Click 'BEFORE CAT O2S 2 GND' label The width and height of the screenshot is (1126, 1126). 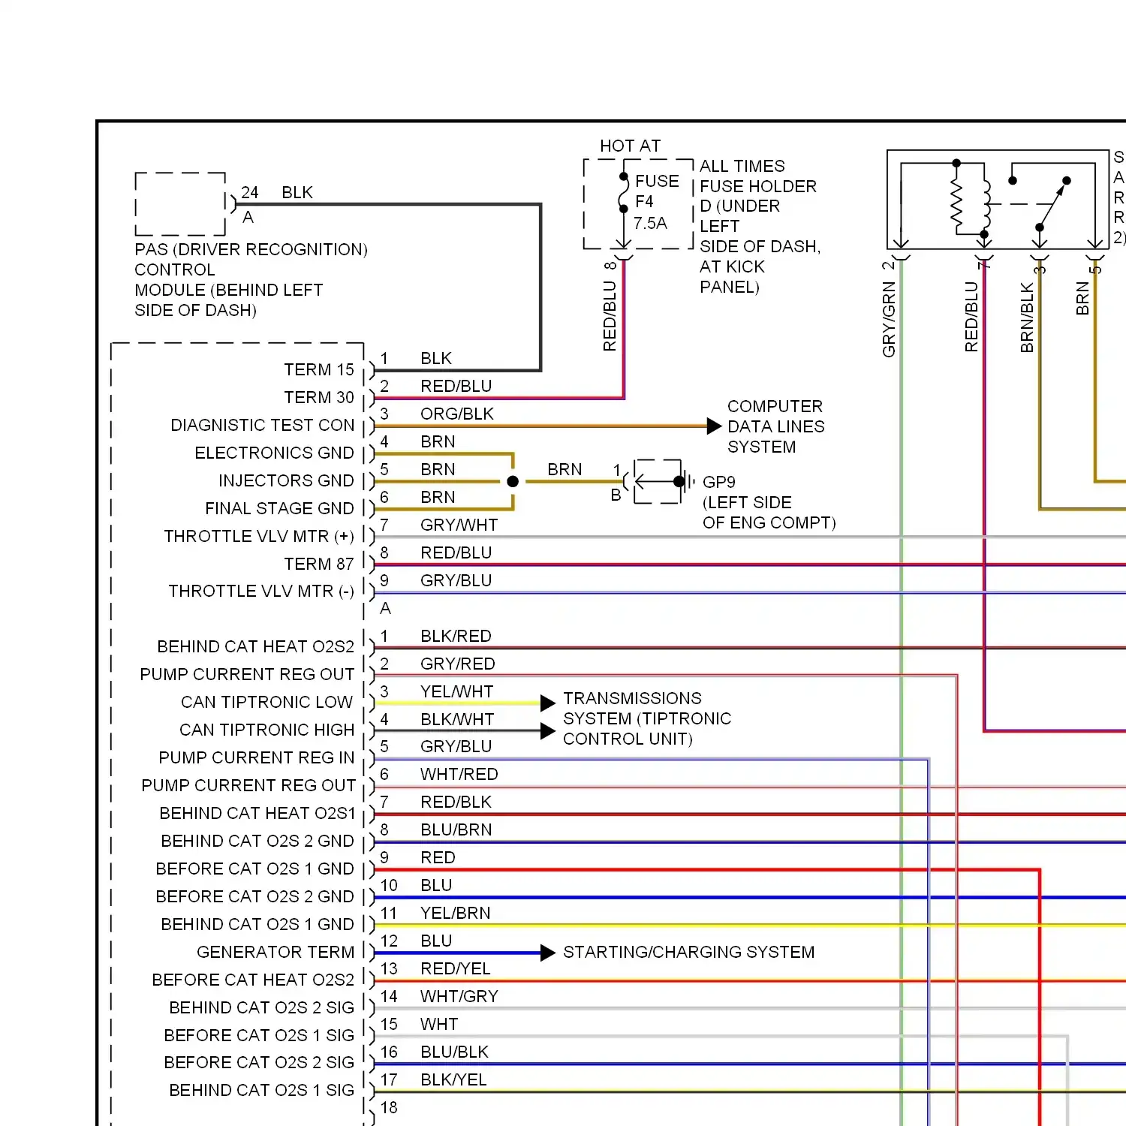click(x=254, y=897)
